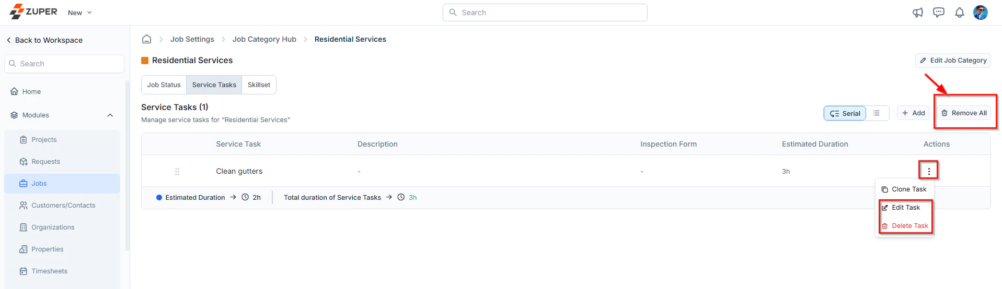The height and width of the screenshot is (289, 1002).
Task: Click the Estimated Duration column header
Action: [815, 144]
